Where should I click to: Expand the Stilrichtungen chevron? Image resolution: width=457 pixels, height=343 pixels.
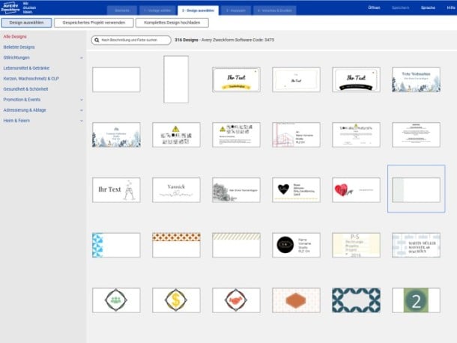82,58
